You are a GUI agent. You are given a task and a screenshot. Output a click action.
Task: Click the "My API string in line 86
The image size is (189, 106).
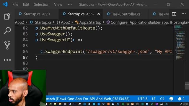163,52
